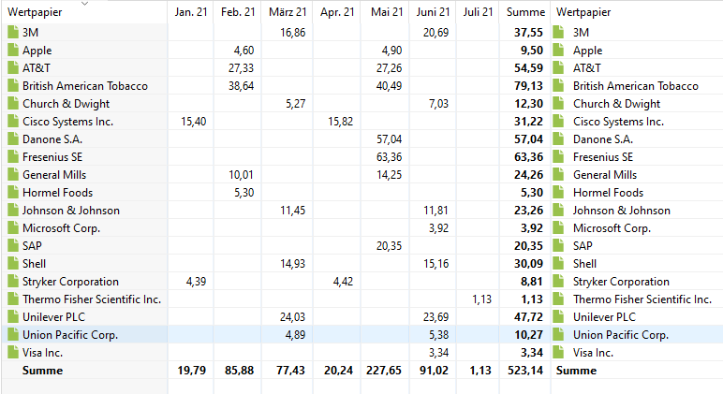
Task: Click the Johnson & Johnson icon in left column
Action: point(13,211)
